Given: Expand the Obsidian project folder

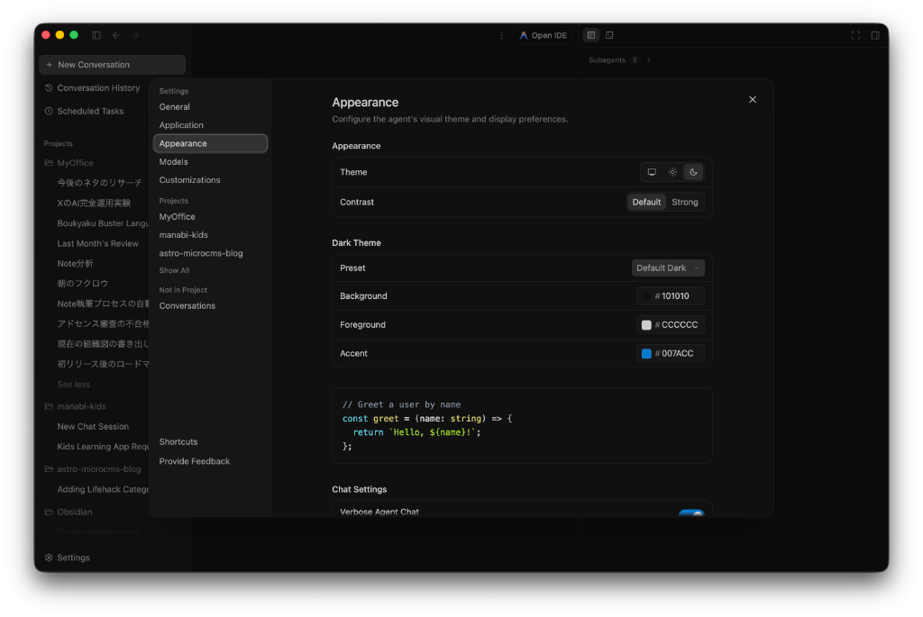Looking at the screenshot, I should click(x=69, y=512).
